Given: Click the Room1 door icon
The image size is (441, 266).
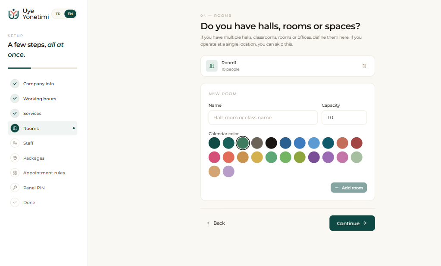Looking at the screenshot, I should pyautogui.click(x=212, y=66).
